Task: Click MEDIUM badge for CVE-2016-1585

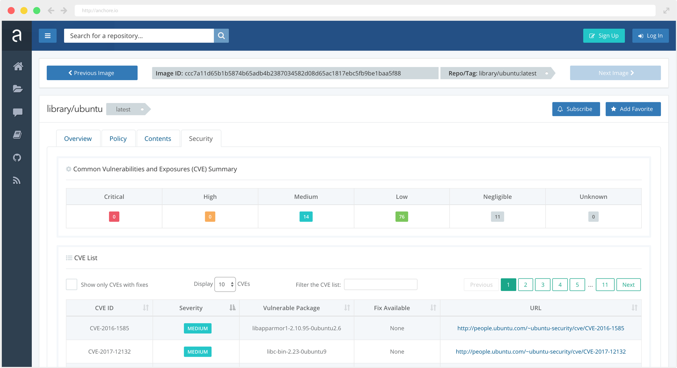Action: click(197, 328)
